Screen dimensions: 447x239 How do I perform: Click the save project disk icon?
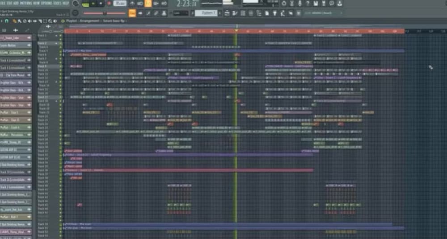[316, 4]
